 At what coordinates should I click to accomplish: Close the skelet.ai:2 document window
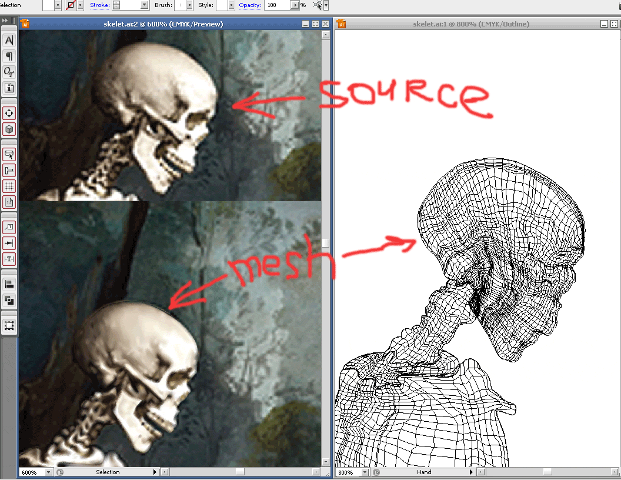tap(326, 24)
